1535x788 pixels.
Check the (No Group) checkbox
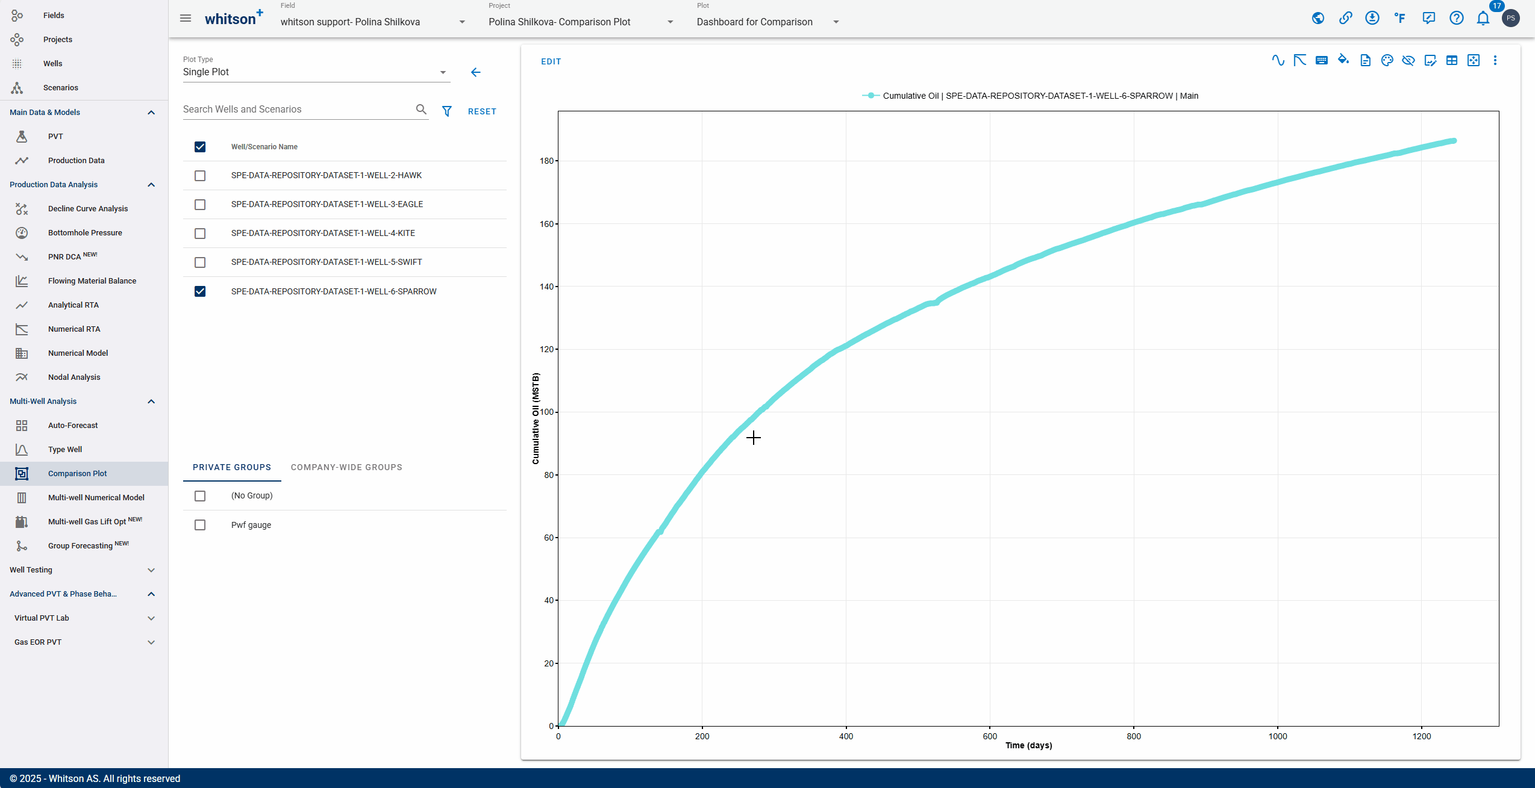coord(200,496)
